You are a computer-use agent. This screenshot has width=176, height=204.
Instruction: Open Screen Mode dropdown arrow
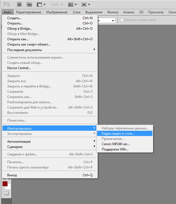point(89,4)
